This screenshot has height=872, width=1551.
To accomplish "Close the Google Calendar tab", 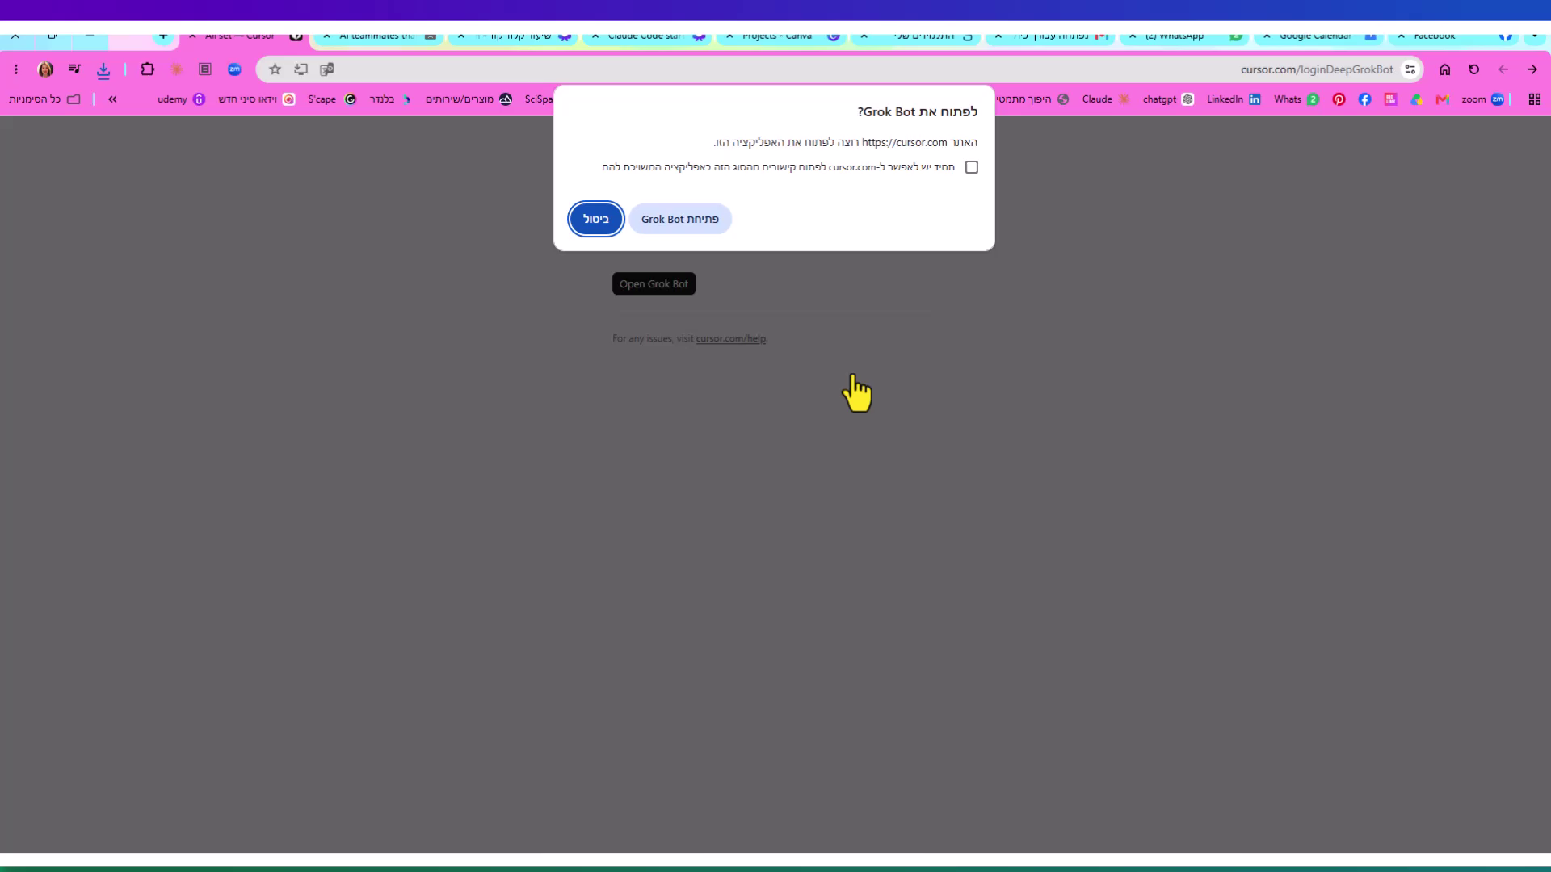I will click(1267, 36).
